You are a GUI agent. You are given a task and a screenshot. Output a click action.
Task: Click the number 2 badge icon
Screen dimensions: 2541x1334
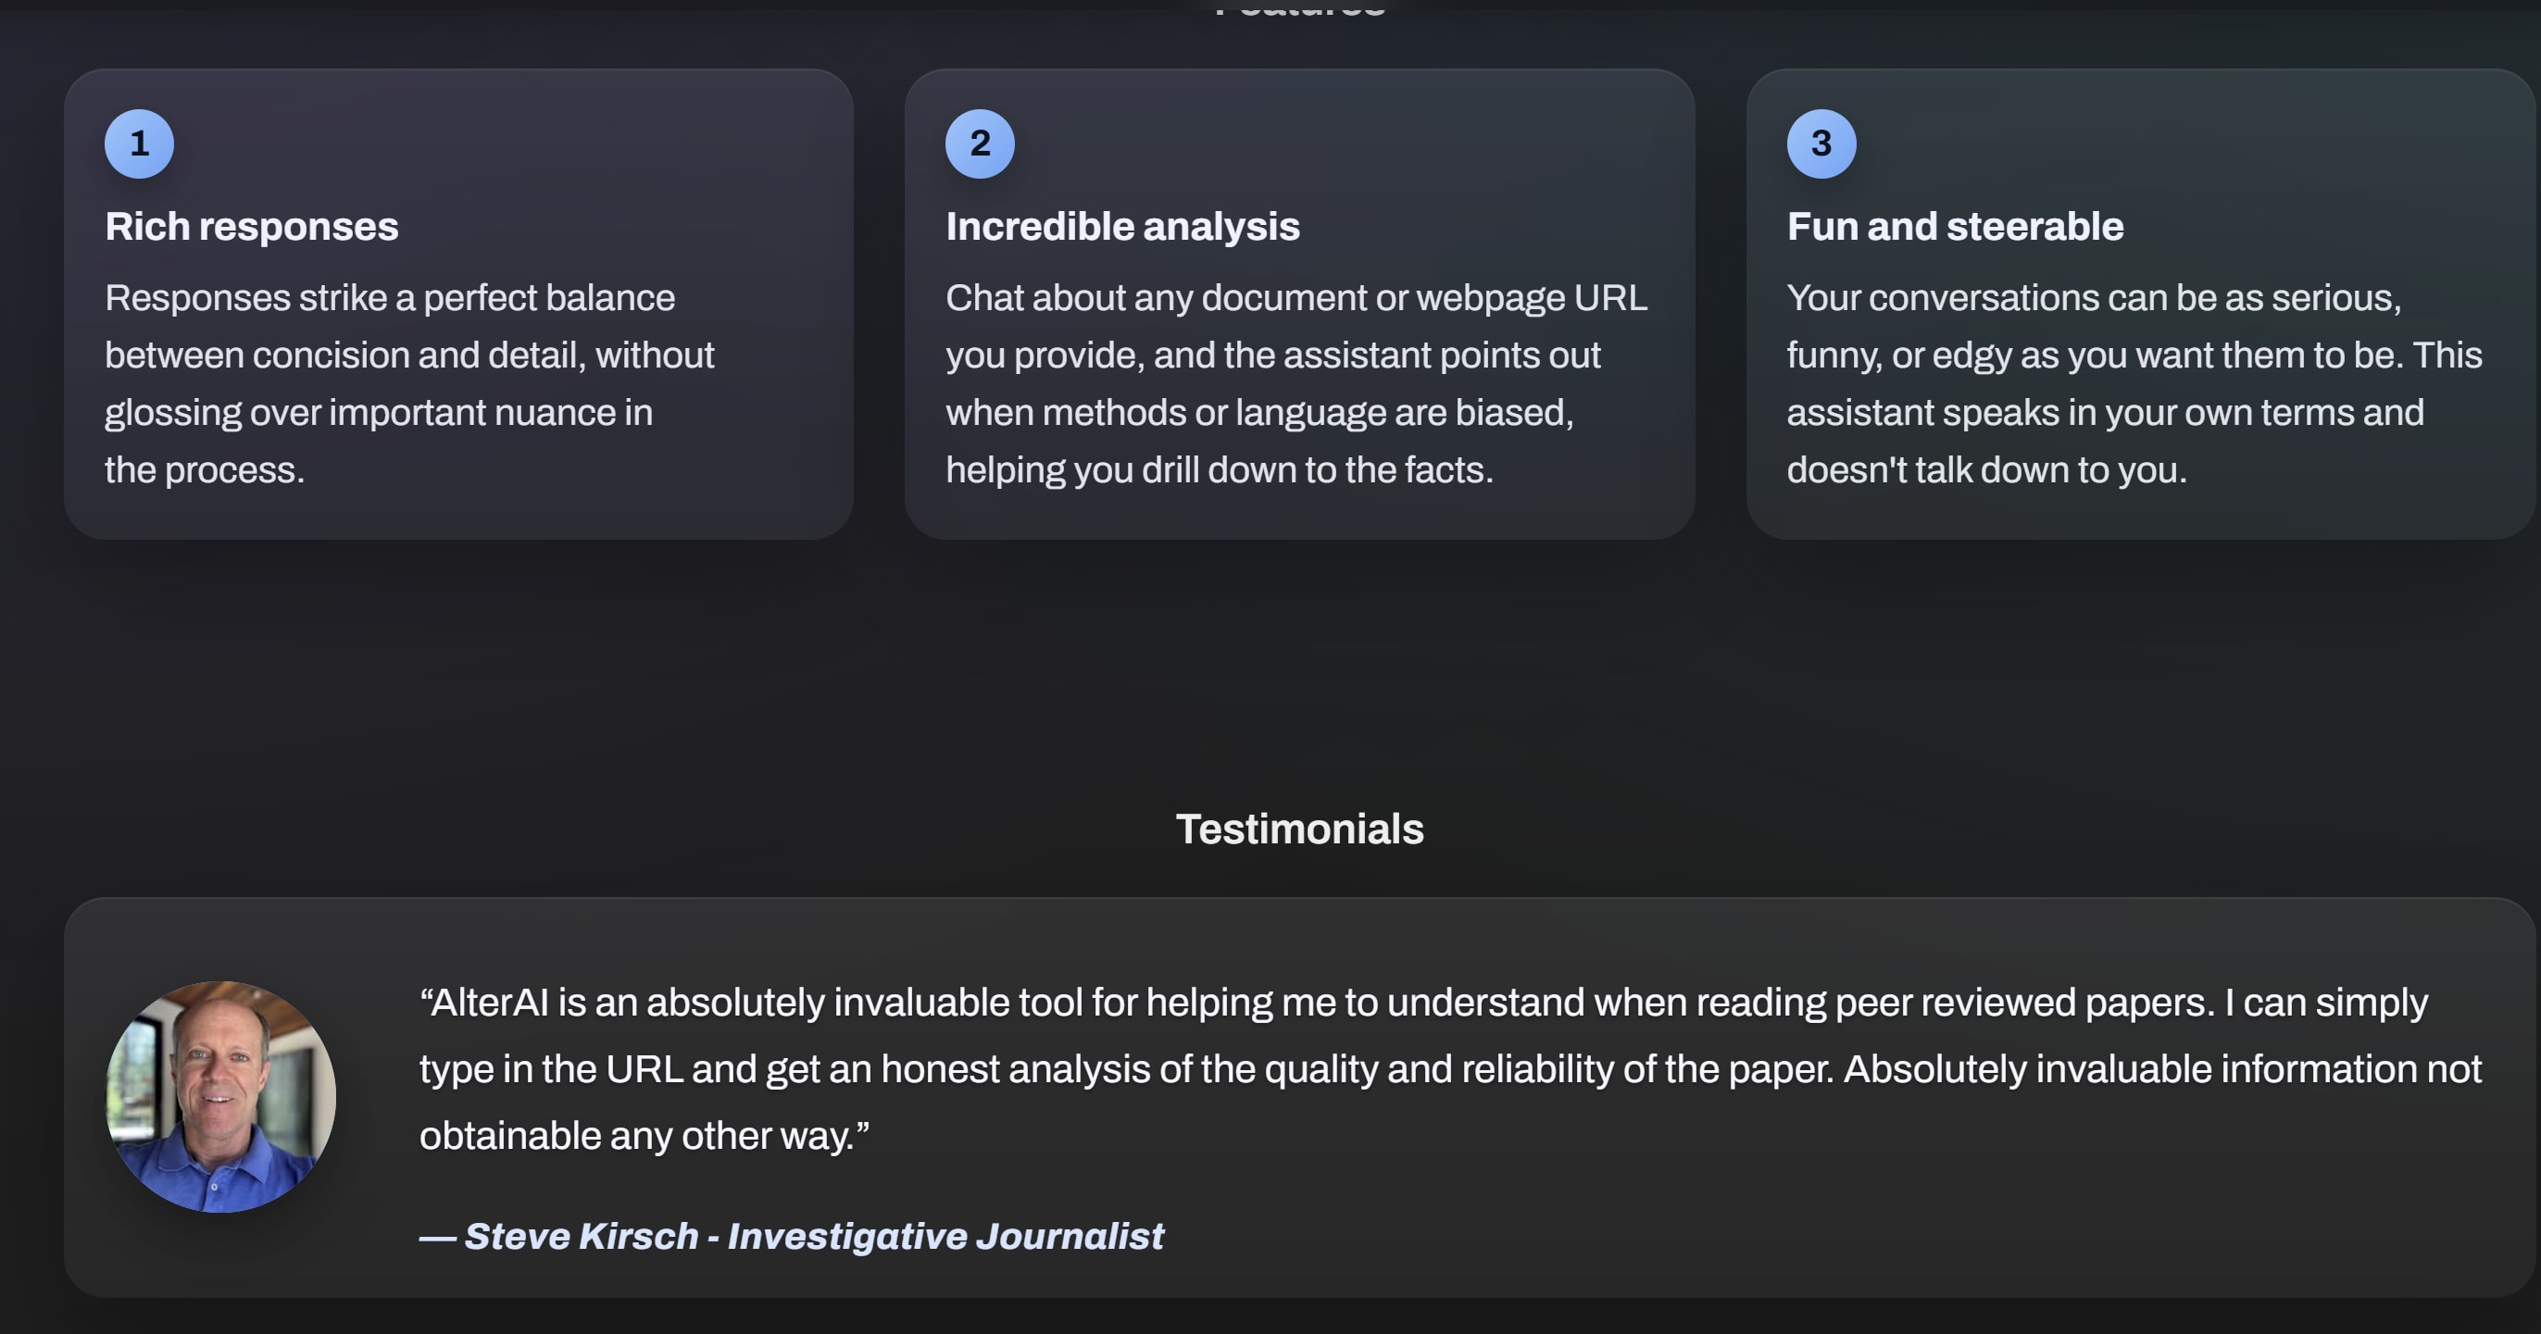click(980, 143)
